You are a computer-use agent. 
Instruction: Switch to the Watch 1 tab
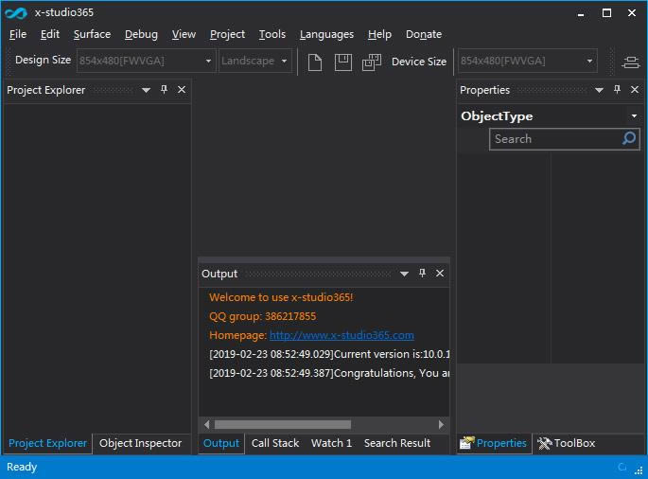(x=331, y=443)
